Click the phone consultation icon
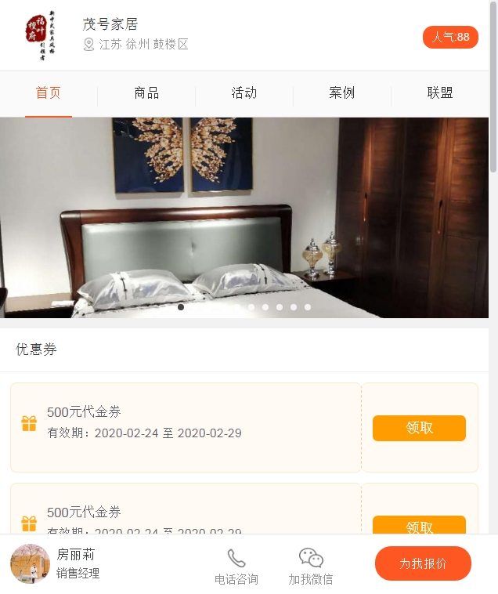 coord(236,558)
